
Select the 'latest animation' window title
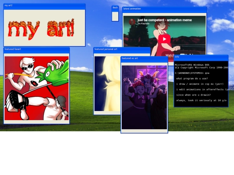132,9
